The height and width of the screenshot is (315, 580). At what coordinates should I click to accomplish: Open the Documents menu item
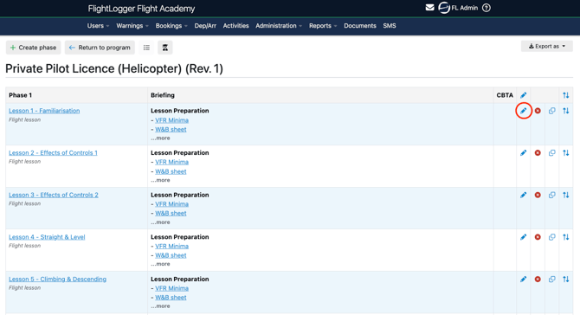360,25
